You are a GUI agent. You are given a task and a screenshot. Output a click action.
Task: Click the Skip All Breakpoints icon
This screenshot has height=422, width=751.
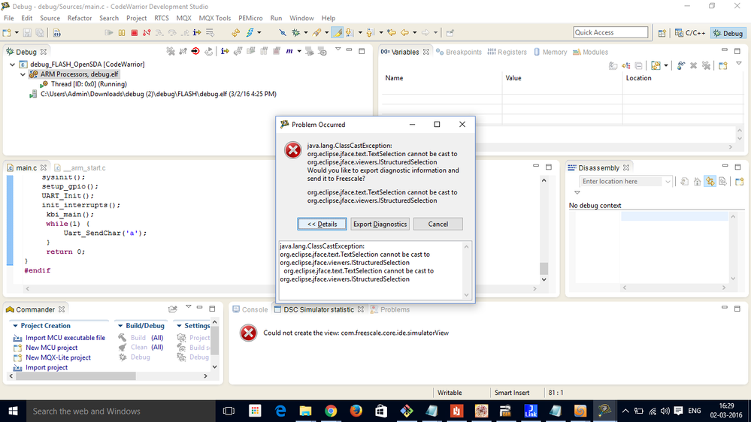coord(283,32)
